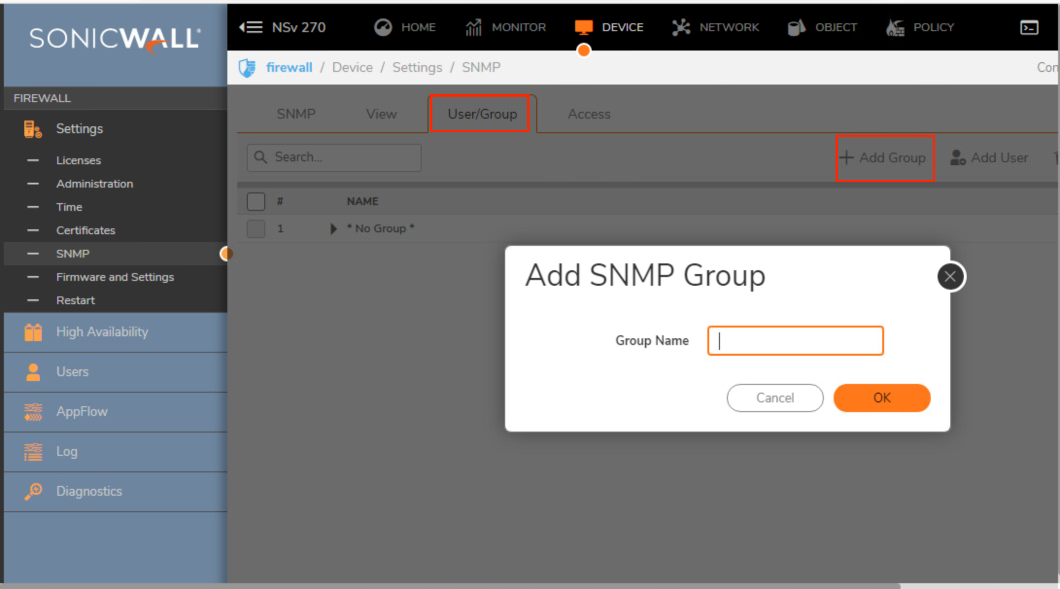Image resolution: width=1060 pixels, height=589 pixels.
Task: Open Restart in the sidebar
Action: (x=75, y=300)
